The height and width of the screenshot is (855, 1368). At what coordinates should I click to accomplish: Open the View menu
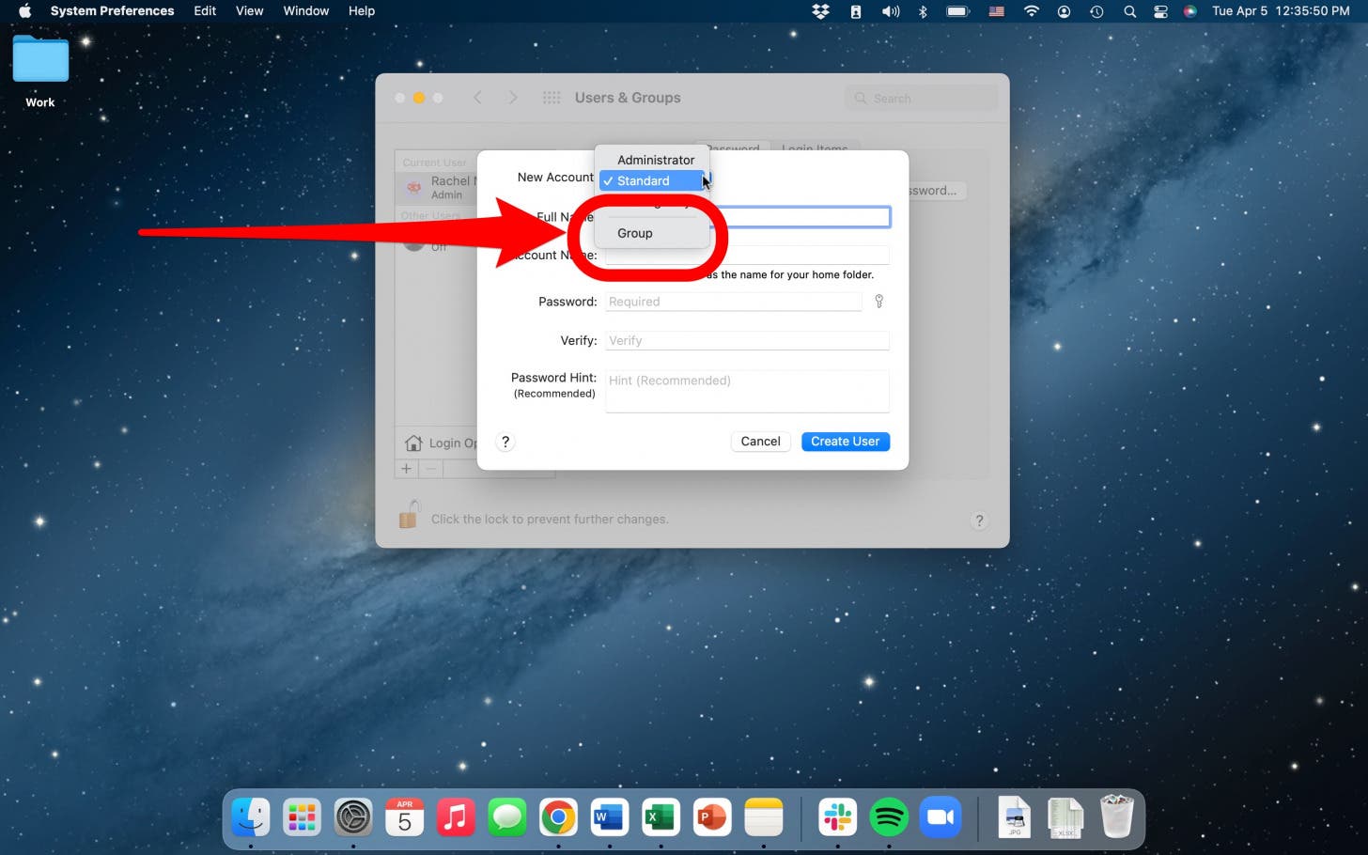point(249,11)
